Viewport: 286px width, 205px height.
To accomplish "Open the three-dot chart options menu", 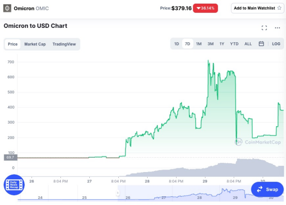I will 277,28.
